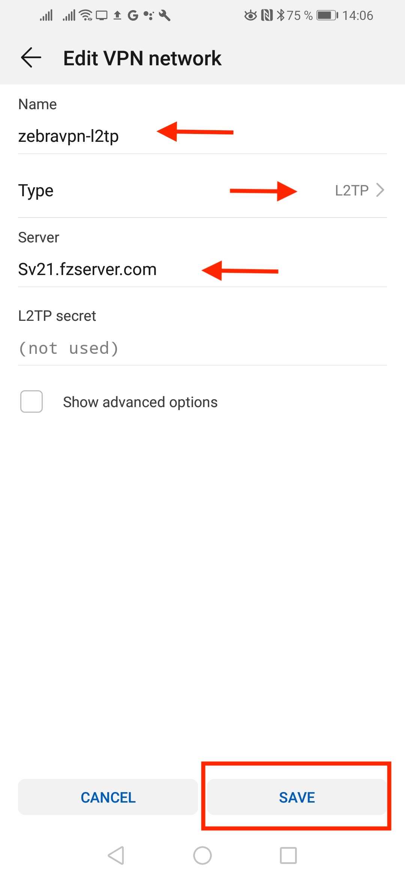Tap the Bluetooth status bar icon

click(281, 15)
